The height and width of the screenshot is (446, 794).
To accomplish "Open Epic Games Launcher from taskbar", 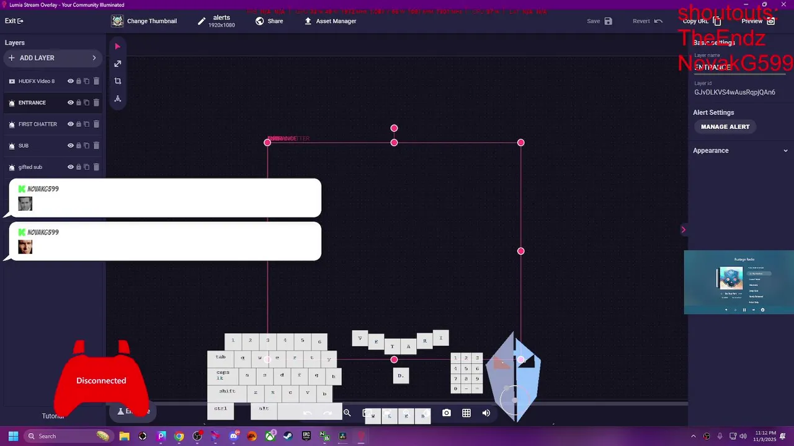I will point(306,436).
